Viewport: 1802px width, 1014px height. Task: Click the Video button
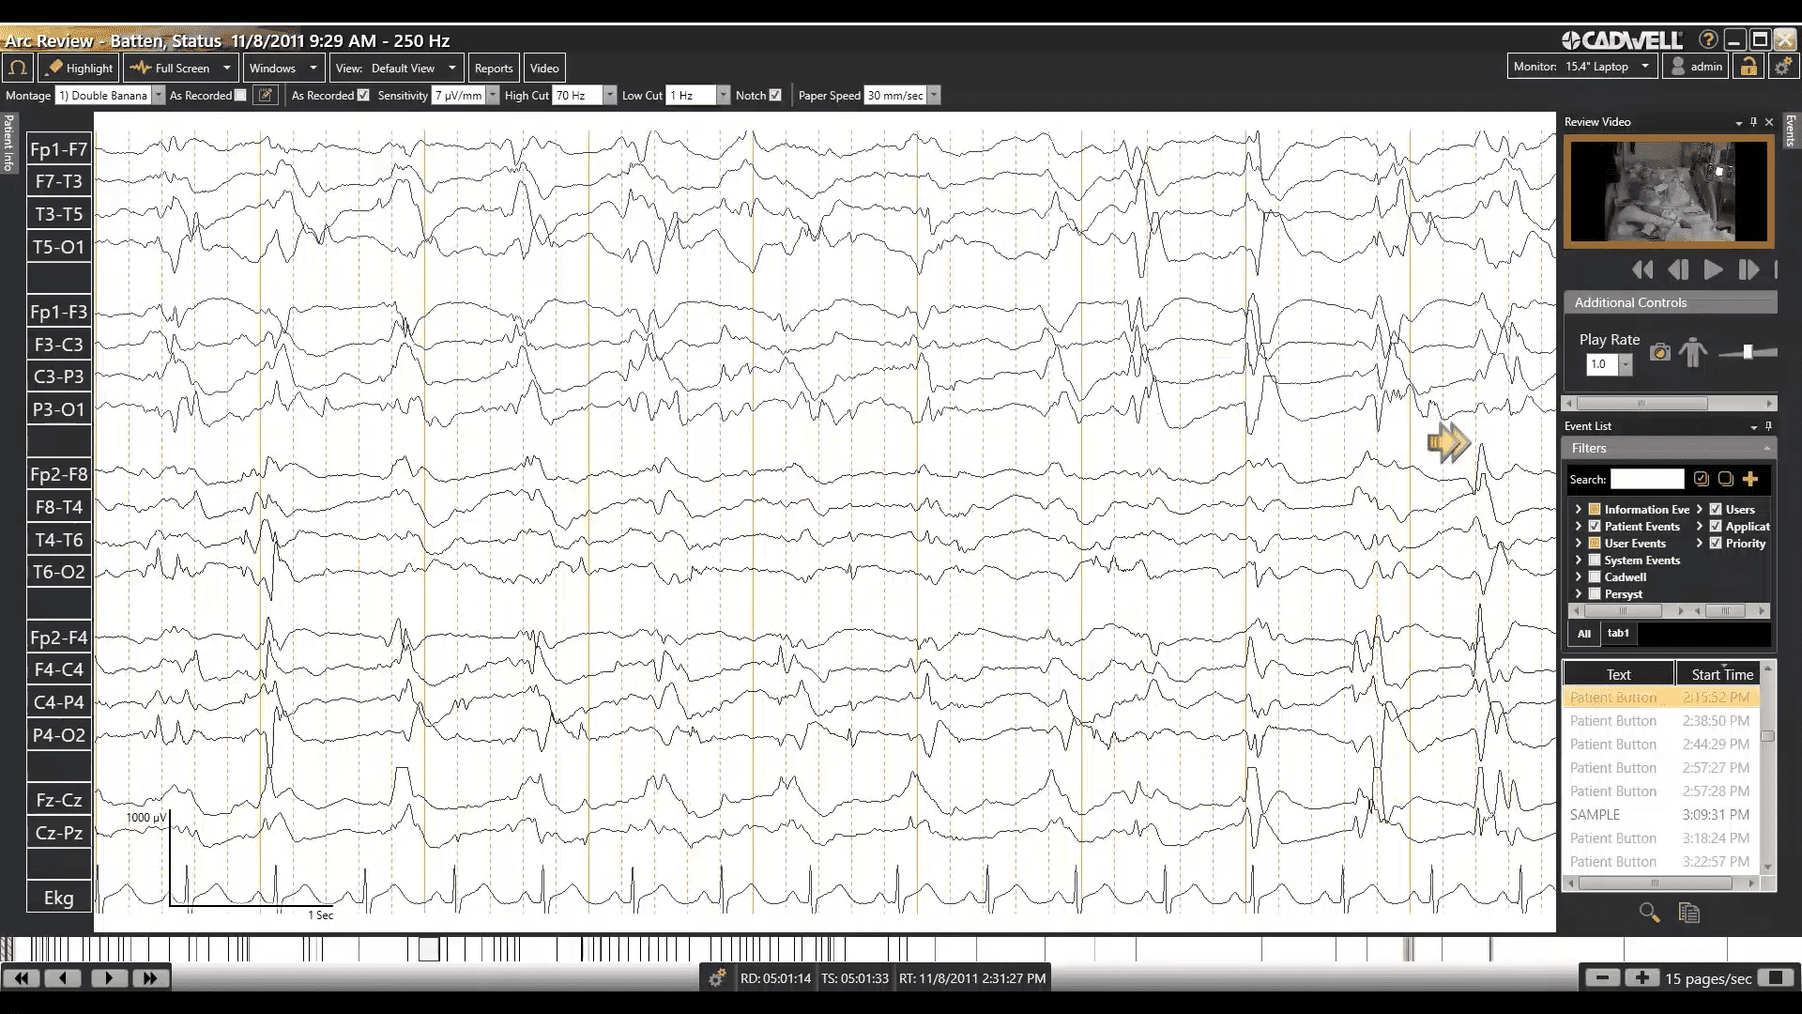click(544, 67)
